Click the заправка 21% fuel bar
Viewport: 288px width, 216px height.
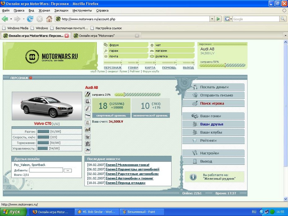(x=137, y=94)
